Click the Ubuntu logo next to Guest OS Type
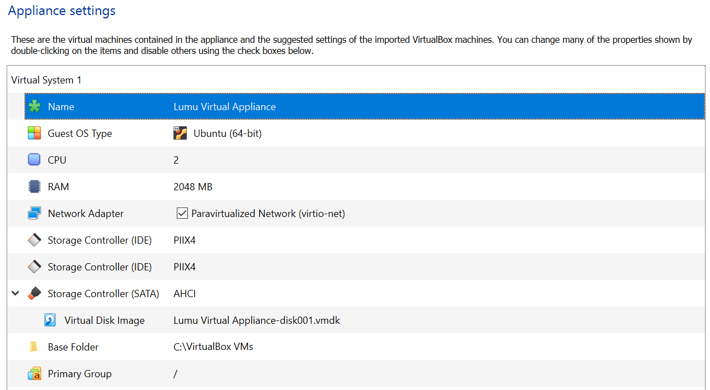 click(180, 133)
